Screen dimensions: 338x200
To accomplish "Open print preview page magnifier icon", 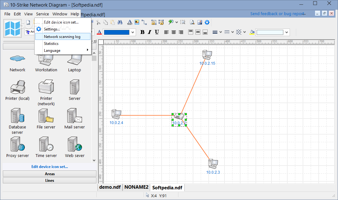I will tap(192, 22).
